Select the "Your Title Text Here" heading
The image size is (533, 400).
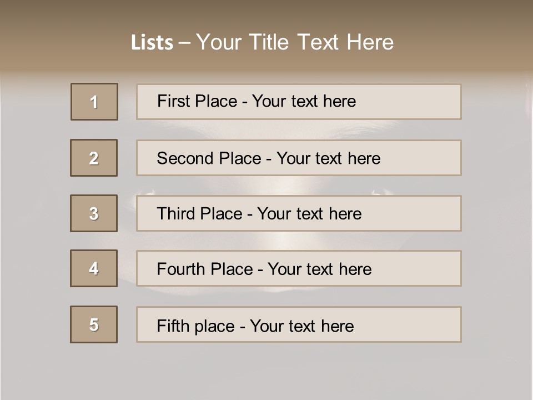295,42
